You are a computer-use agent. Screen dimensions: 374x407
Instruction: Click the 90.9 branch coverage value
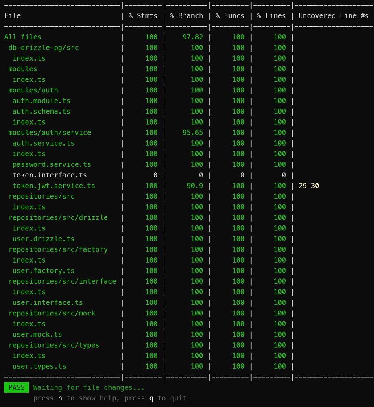(x=195, y=186)
